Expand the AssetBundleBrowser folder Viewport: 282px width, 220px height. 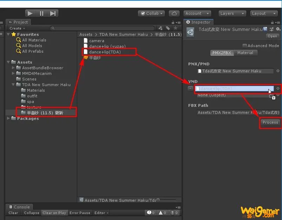click(x=13, y=68)
